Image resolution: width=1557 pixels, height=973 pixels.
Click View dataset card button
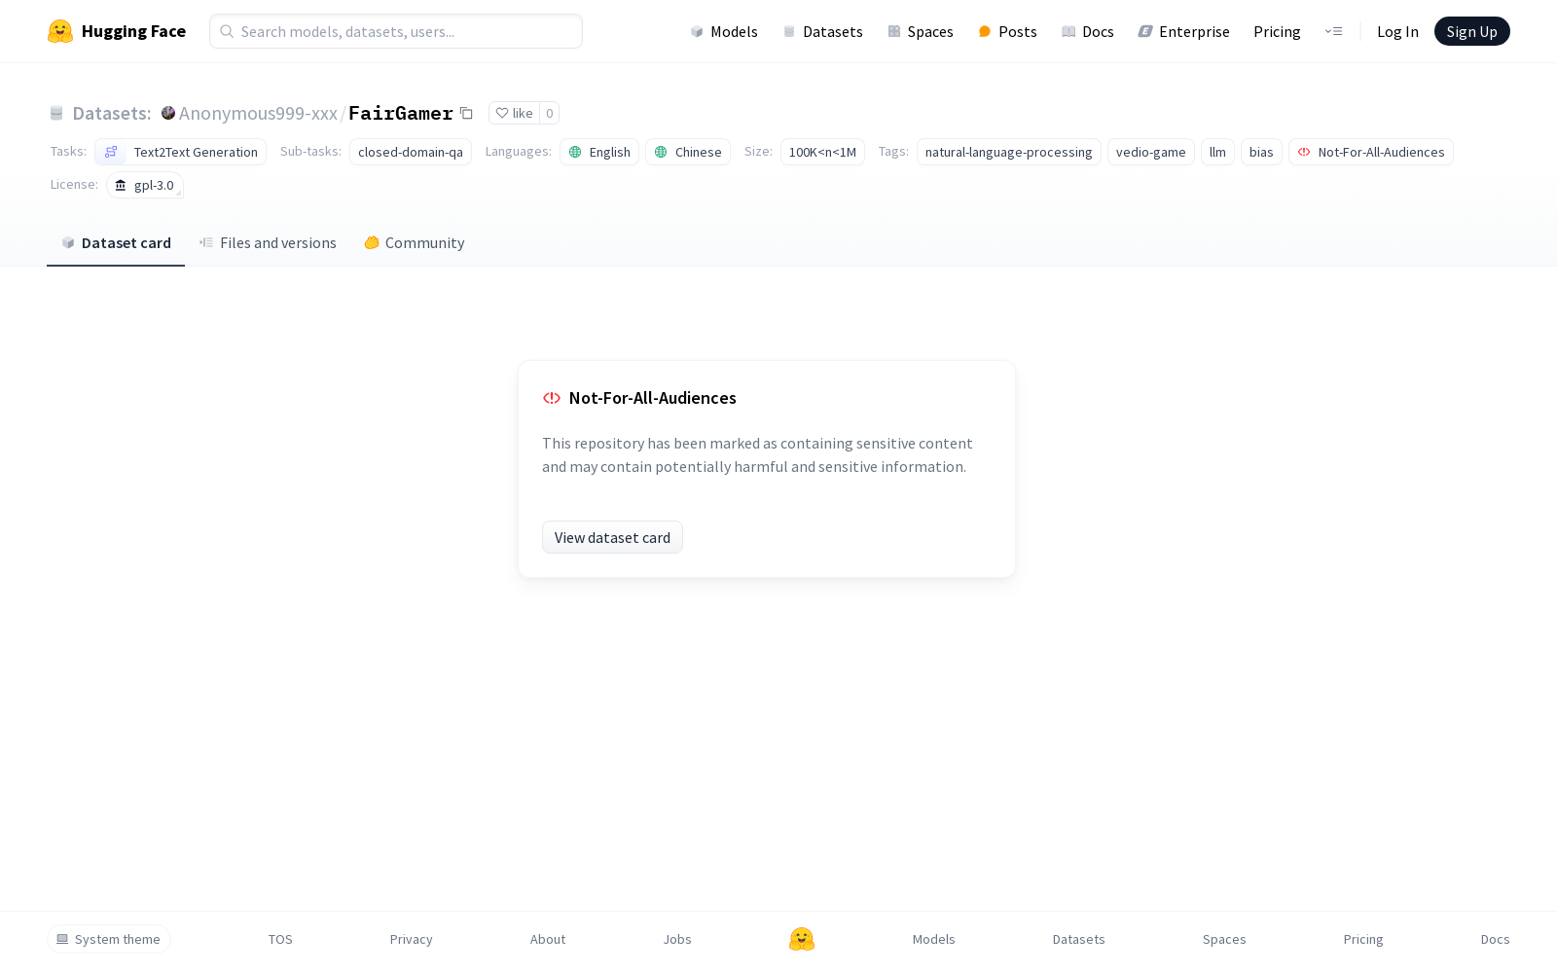pyautogui.click(x=612, y=537)
